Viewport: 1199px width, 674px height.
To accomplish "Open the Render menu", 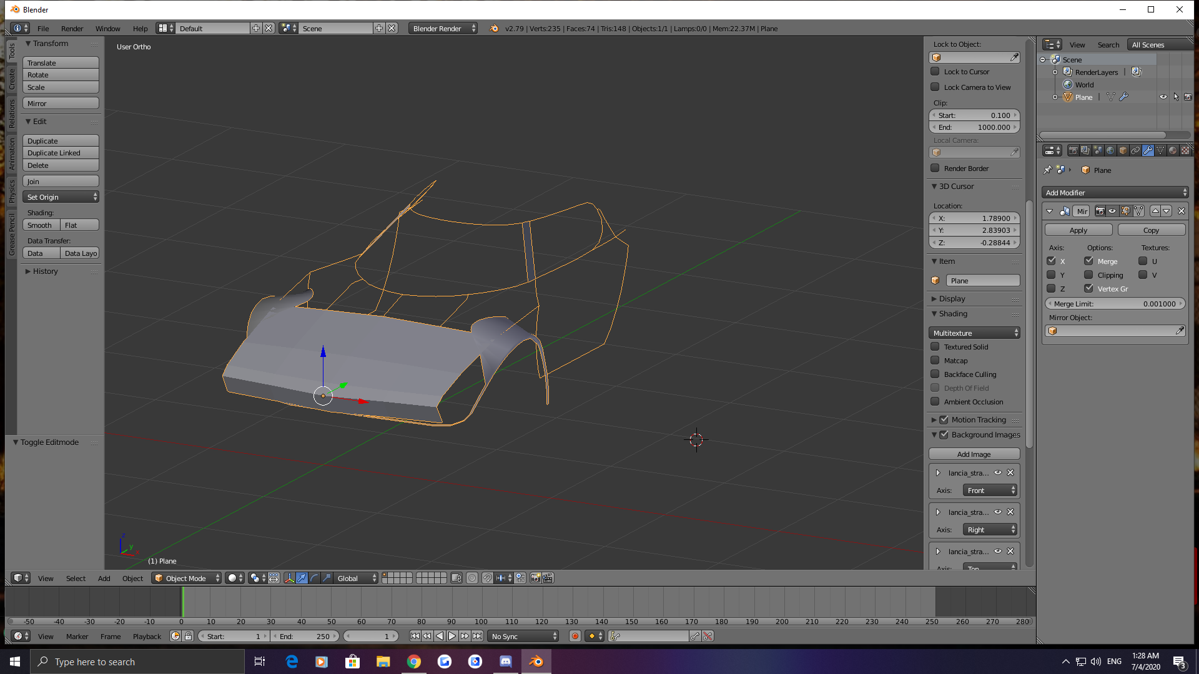I will click(72, 28).
